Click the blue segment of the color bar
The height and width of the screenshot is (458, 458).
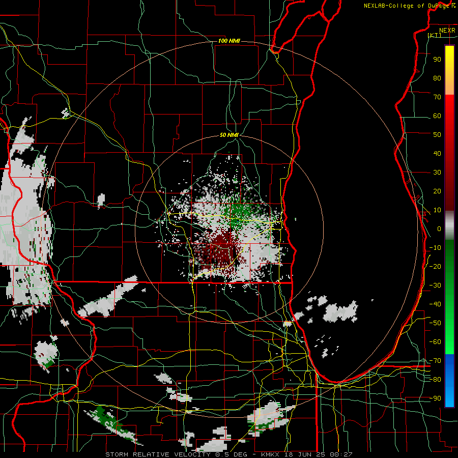pyautogui.click(x=449, y=380)
